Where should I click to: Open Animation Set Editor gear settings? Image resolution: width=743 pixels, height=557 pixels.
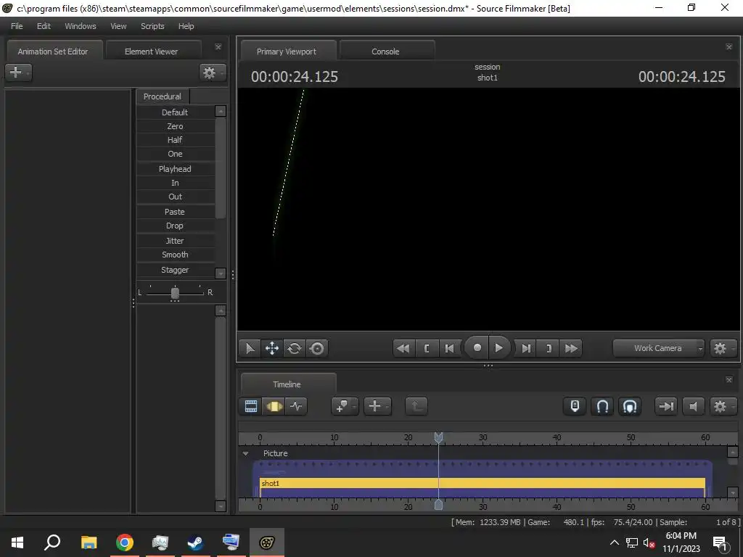pyautogui.click(x=213, y=73)
